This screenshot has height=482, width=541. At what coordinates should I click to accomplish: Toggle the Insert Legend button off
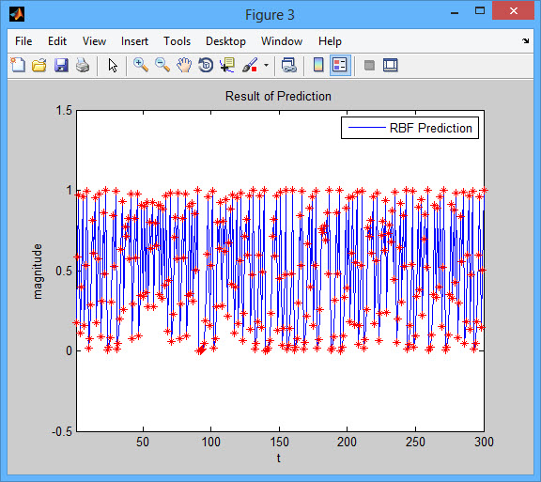pyautogui.click(x=340, y=65)
